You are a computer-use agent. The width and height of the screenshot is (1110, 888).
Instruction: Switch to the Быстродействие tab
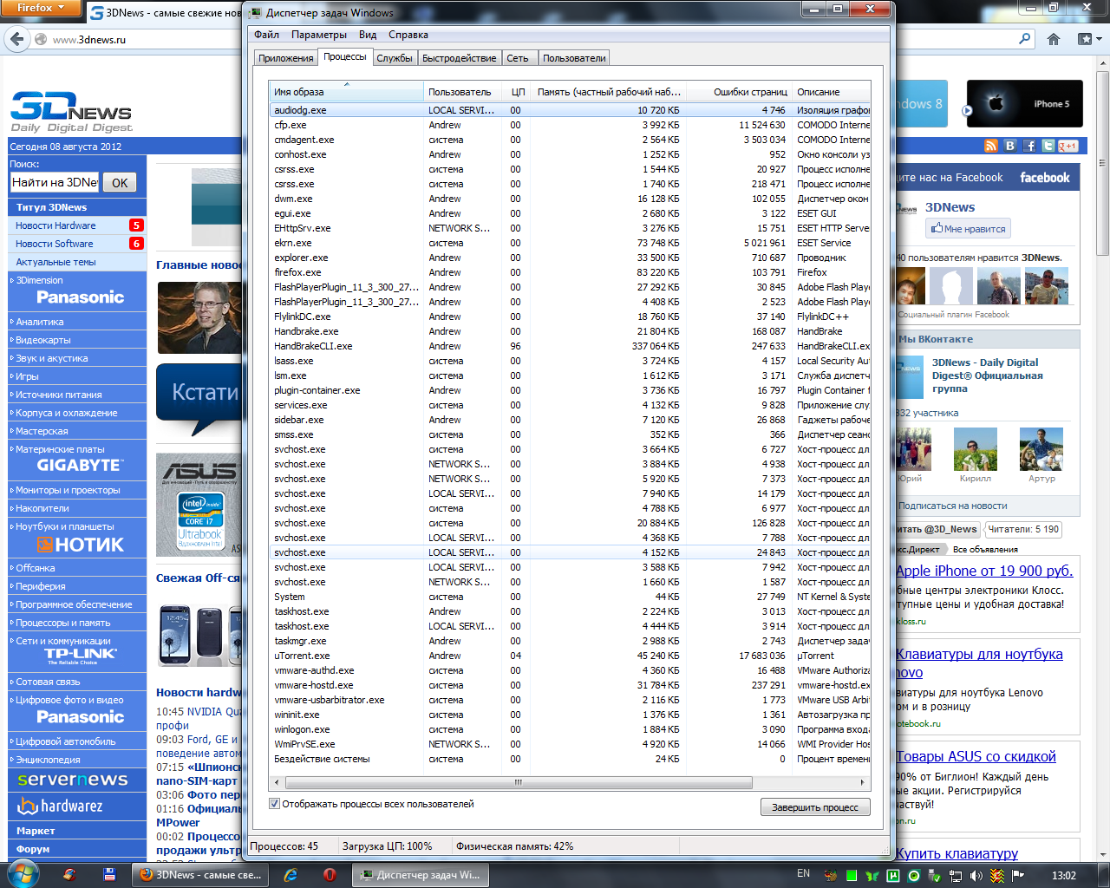pos(460,58)
